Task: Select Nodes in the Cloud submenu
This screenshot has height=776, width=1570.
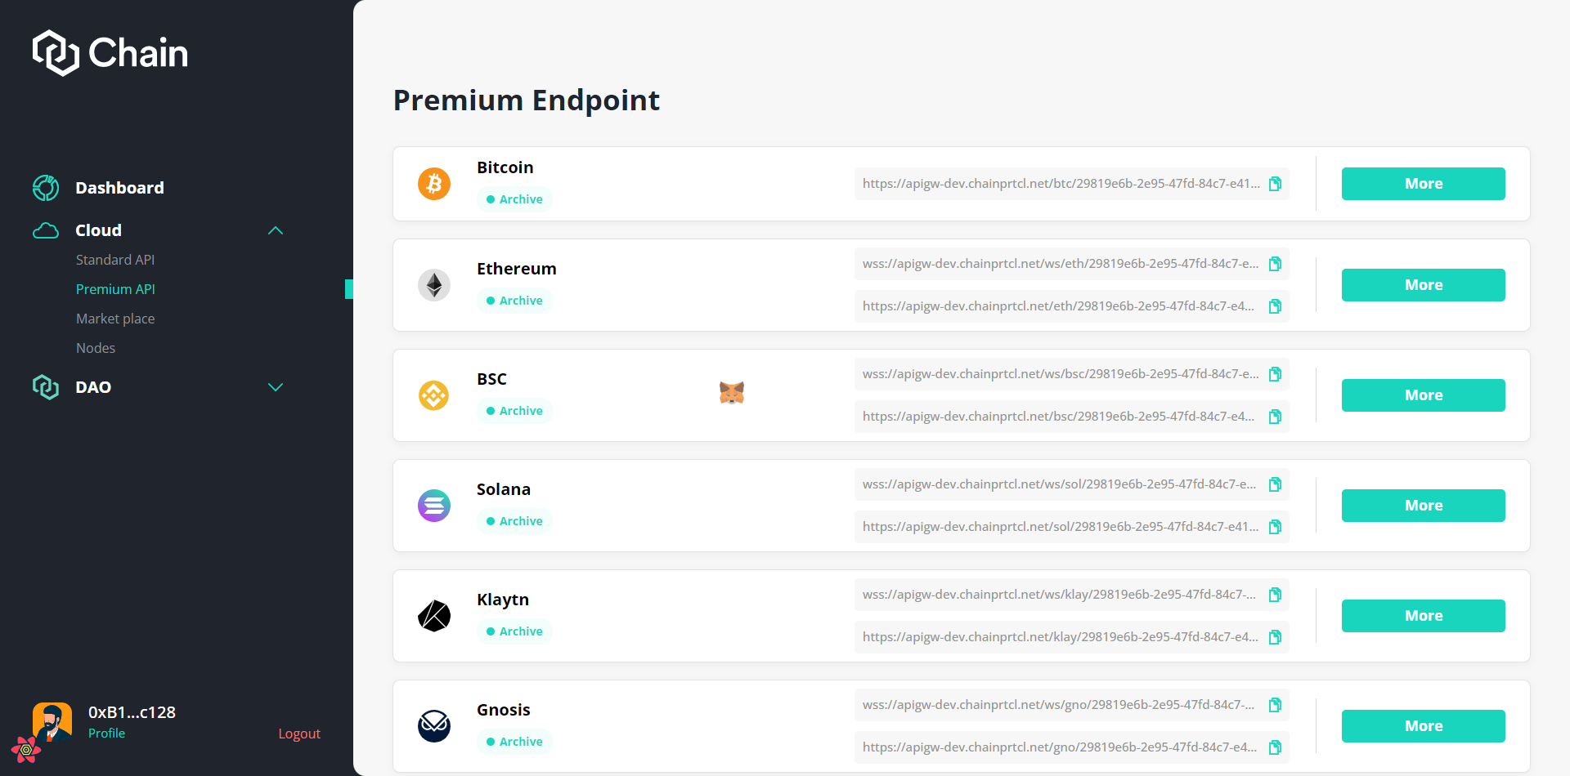Action: click(96, 348)
